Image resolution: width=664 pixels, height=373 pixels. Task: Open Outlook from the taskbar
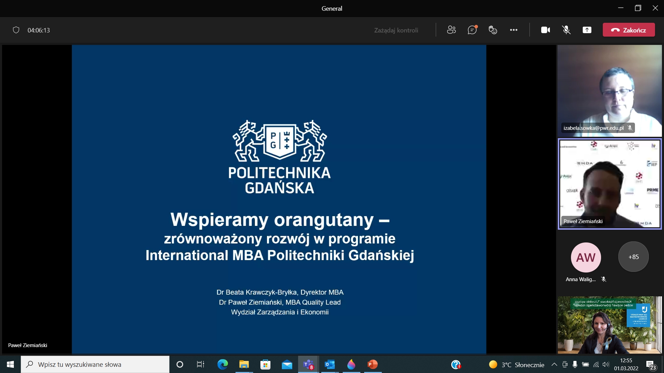click(330, 364)
